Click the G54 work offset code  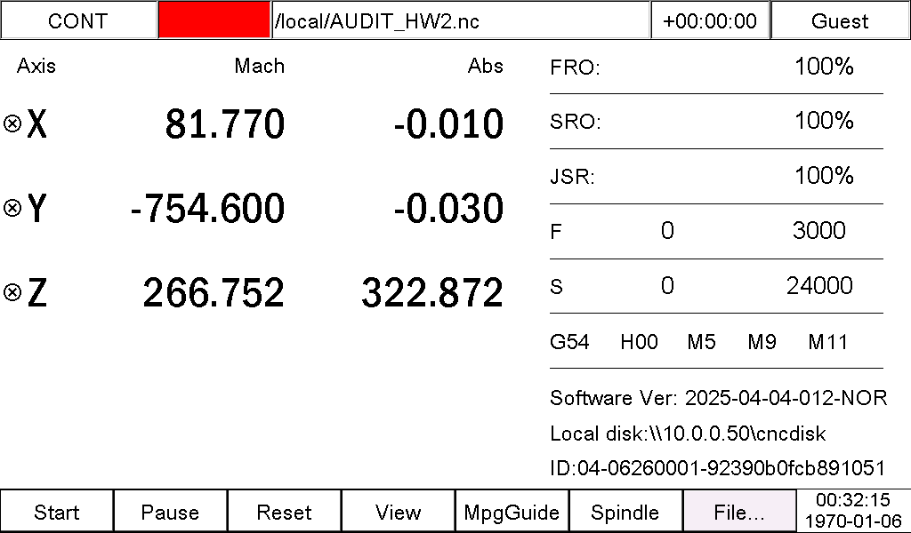(569, 342)
